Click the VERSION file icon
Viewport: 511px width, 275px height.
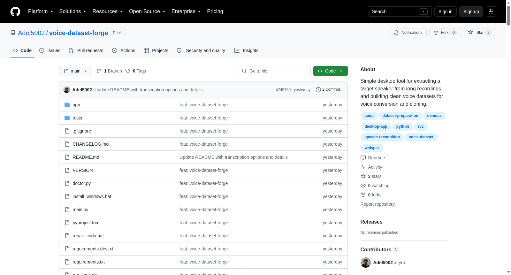click(67, 170)
